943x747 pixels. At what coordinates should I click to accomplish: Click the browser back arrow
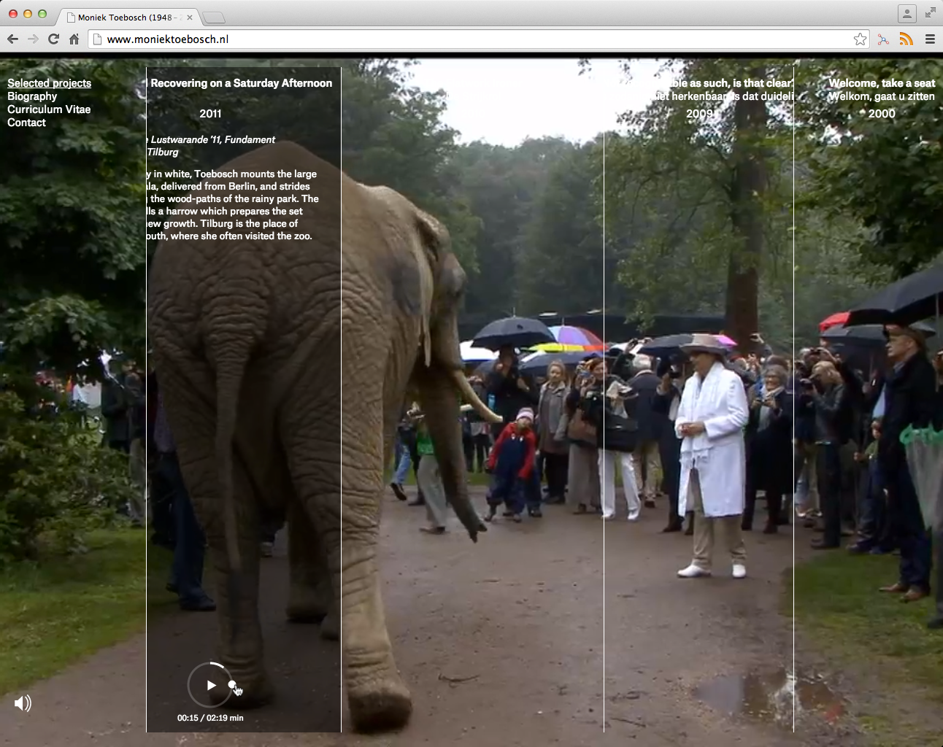[12, 39]
